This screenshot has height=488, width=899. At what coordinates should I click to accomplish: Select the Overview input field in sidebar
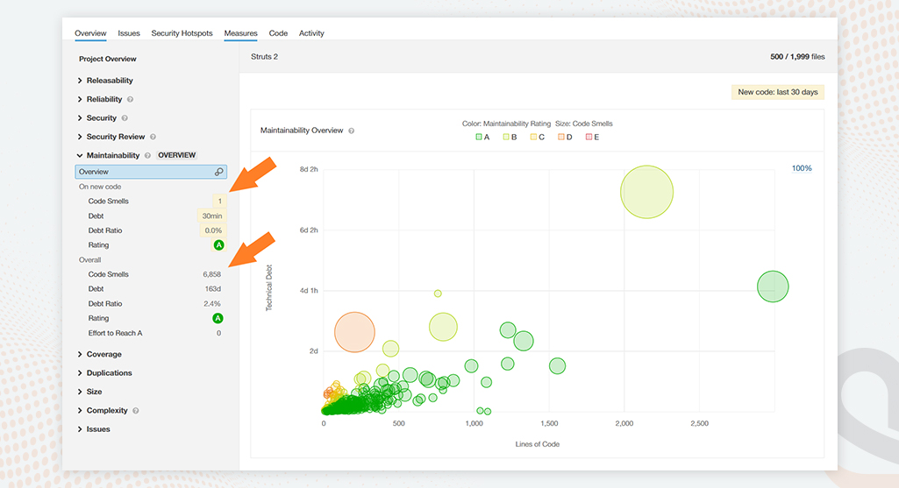click(x=151, y=172)
